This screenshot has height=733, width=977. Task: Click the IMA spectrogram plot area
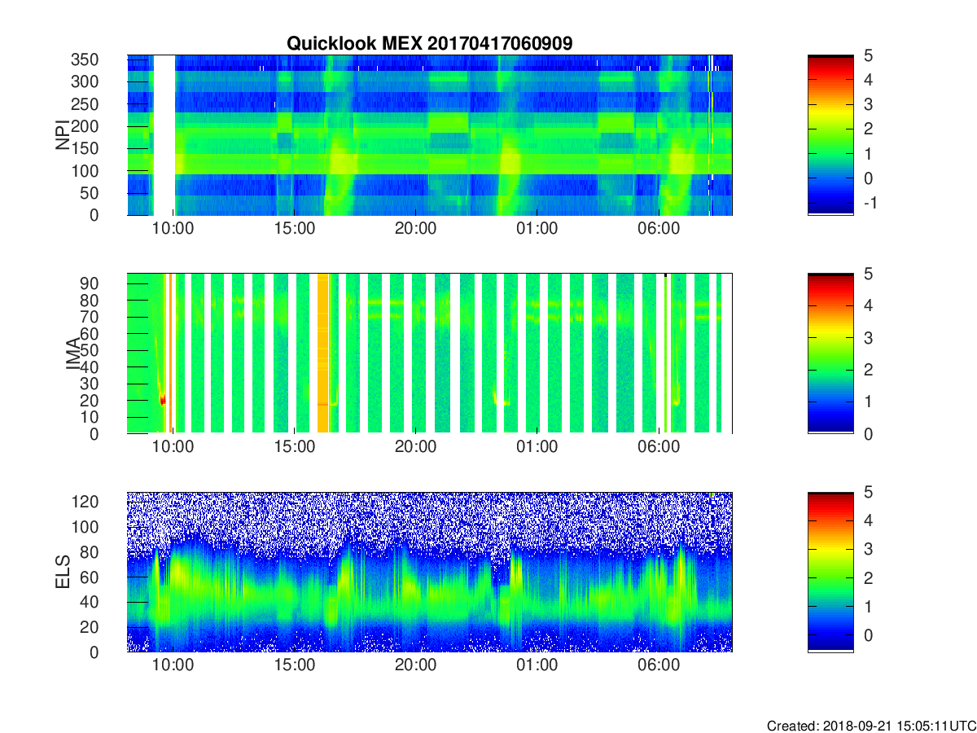pyautogui.click(x=430, y=353)
